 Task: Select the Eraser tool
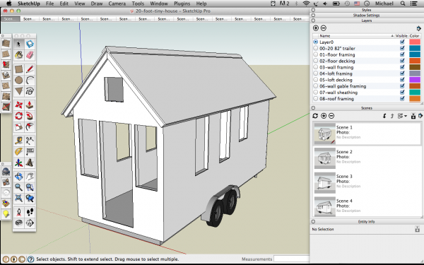click(x=30, y=55)
